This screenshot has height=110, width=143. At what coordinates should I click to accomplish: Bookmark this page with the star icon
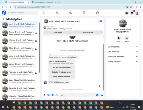click(x=131, y=7)
